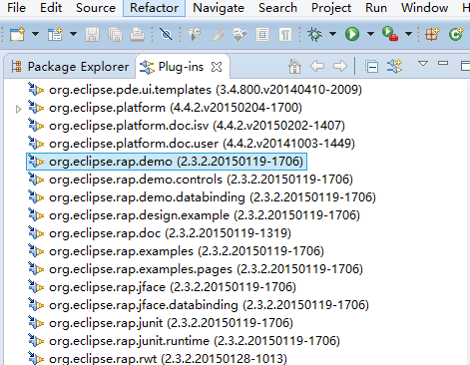Select org.eclipse.rap.design.example plug-in
This screenshot has height=365, width=470.
pyautogui.click(x=194, y=215)
